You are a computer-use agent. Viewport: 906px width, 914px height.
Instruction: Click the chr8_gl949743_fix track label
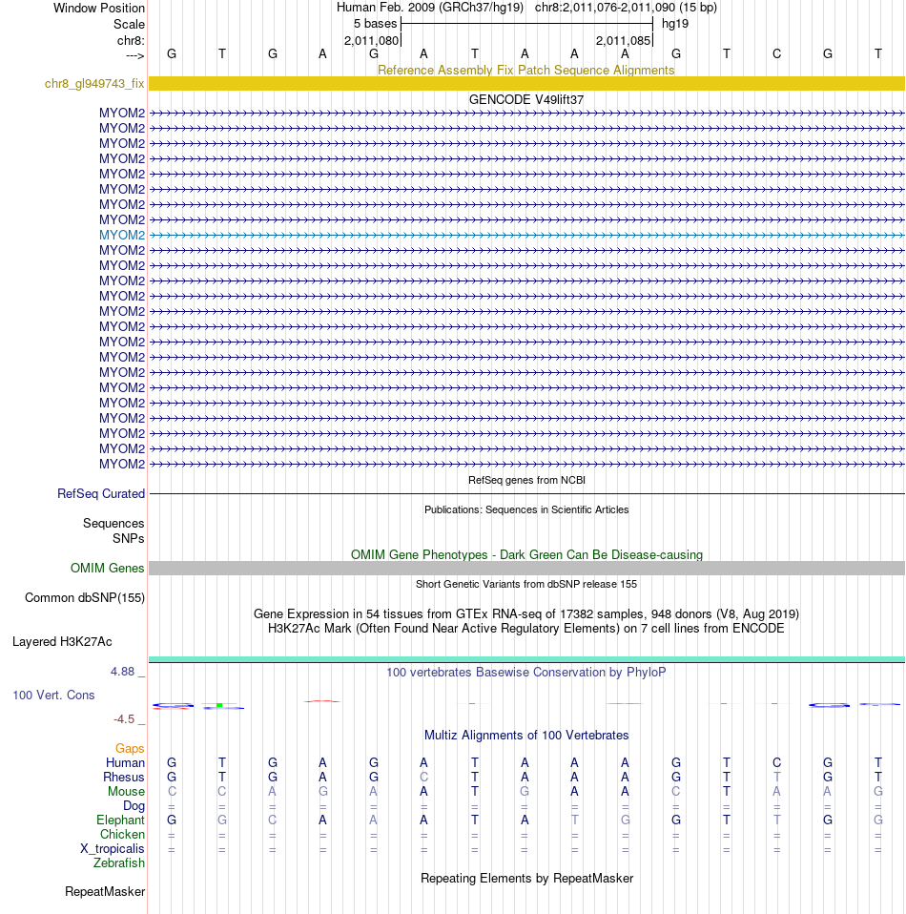coord(94,84)
